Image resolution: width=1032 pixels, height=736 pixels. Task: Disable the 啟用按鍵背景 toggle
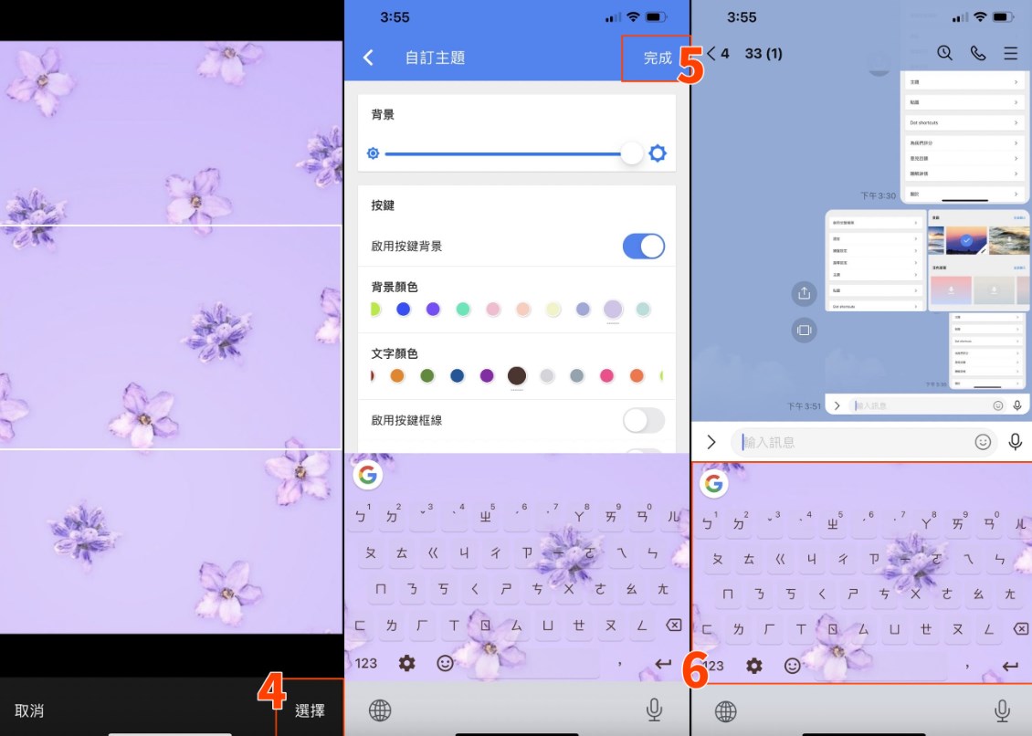[x=643, y=246]
